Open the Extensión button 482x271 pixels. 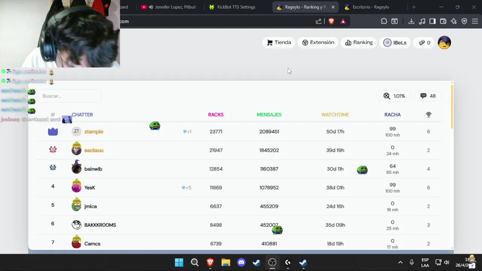318,43
